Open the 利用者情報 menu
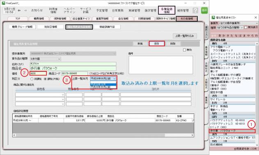259x155 pixels. click(x=53, y=10)
